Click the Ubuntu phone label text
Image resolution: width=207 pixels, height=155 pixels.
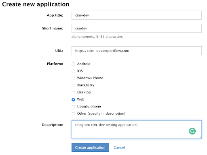point(89,106)
